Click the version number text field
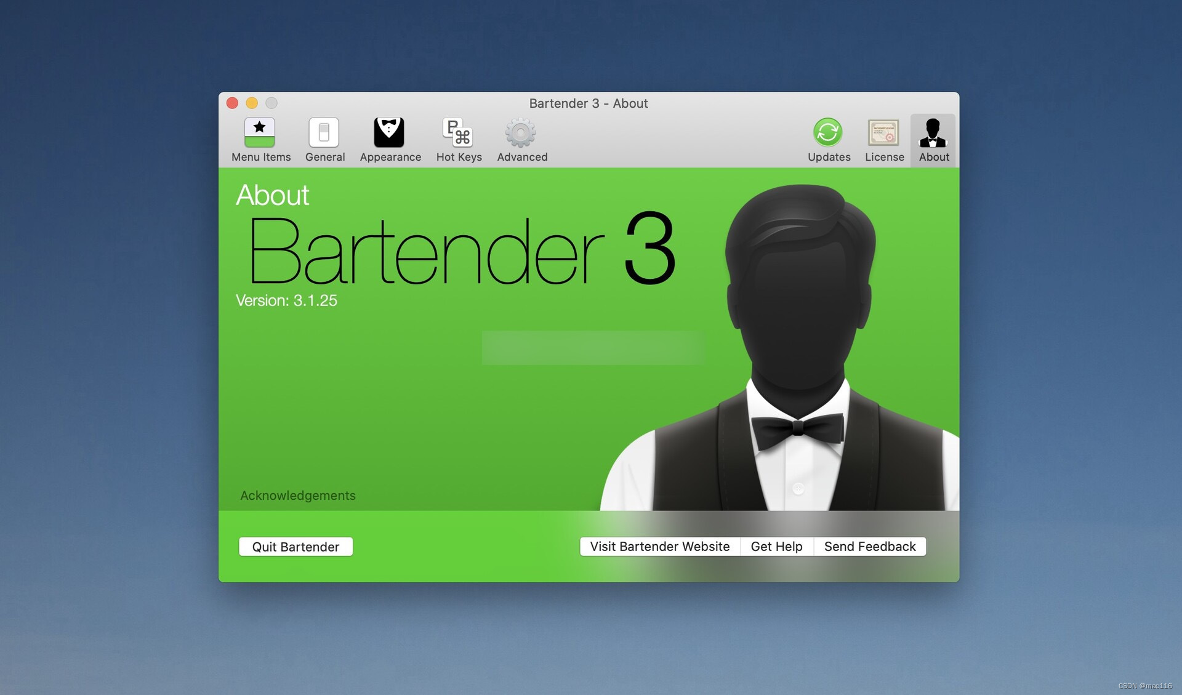 coord(287,300)
